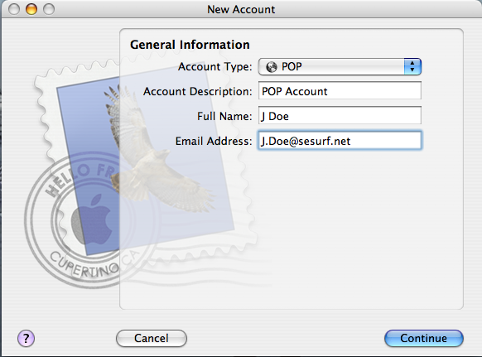Screen dimensions: 482x357
Task: Click the General Information heading
Action: [190, 45]
